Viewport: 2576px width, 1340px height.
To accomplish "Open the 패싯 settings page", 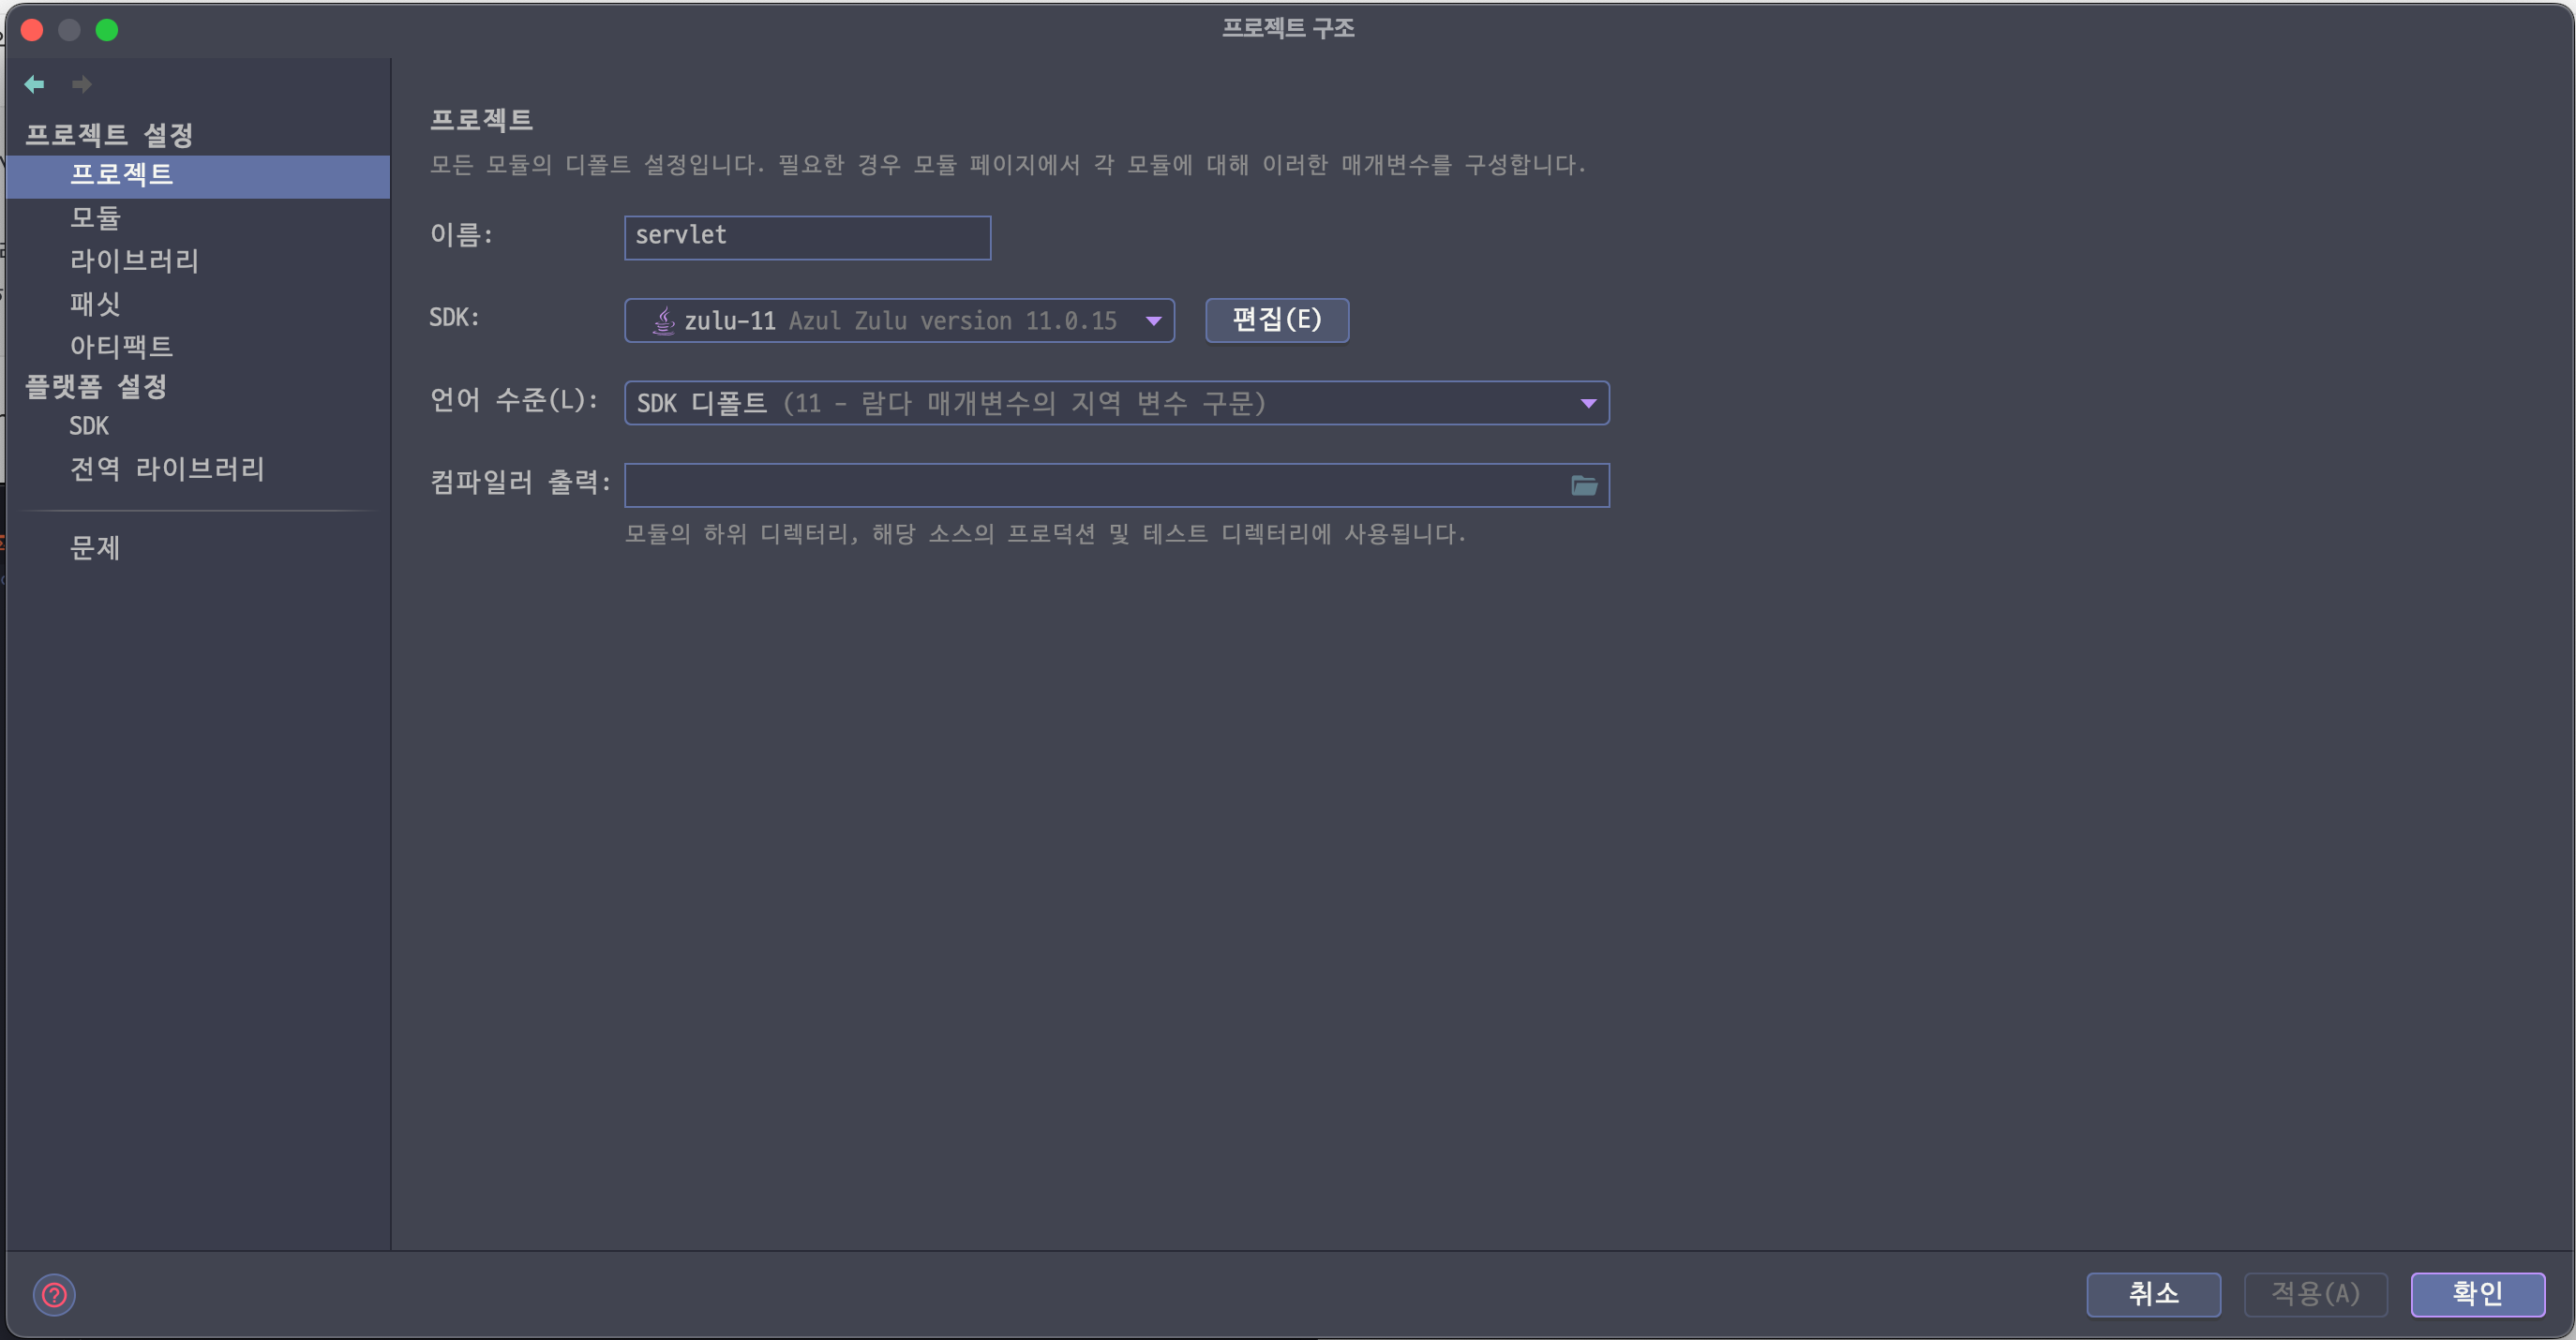I will click(x=95, y=304).
